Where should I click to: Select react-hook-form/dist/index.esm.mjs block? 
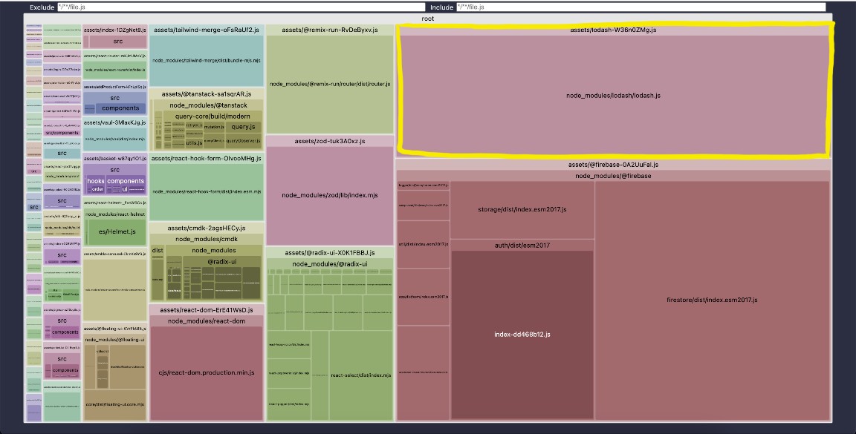point(207,192)
